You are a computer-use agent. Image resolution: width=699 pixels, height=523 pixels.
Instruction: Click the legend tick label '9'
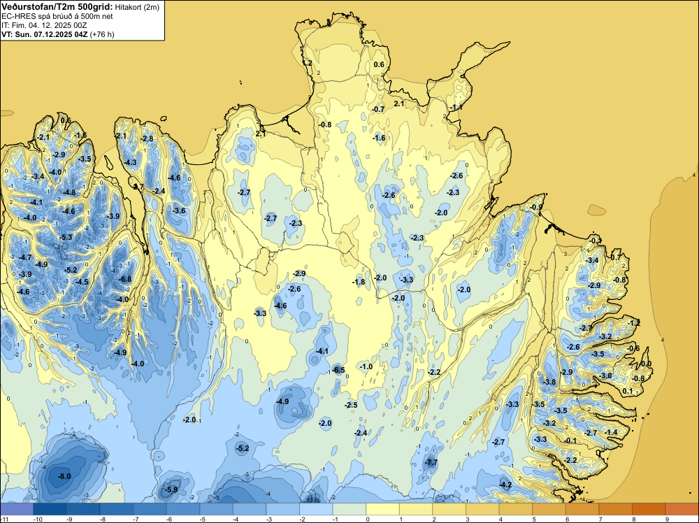[668, 520]
